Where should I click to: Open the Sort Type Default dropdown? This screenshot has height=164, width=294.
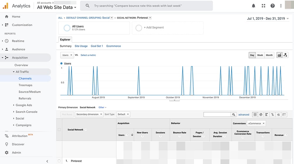[x=123, y=114]
